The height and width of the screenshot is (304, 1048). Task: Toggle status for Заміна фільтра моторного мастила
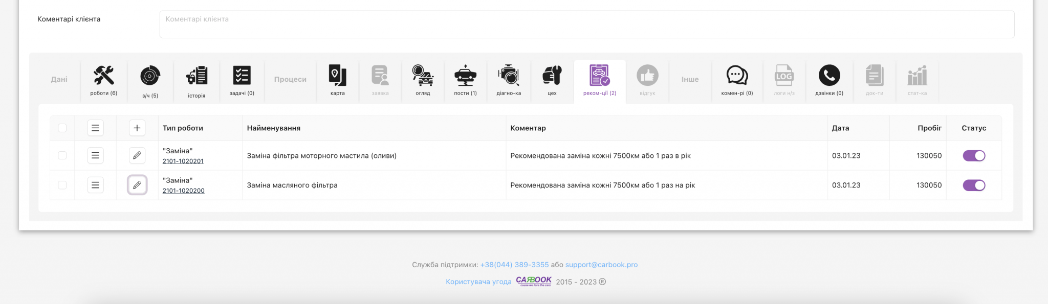tap(974, 156)
